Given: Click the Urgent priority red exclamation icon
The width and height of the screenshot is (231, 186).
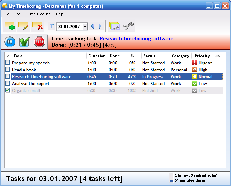Looking at the screenshot, I should (x=195, y=63).
